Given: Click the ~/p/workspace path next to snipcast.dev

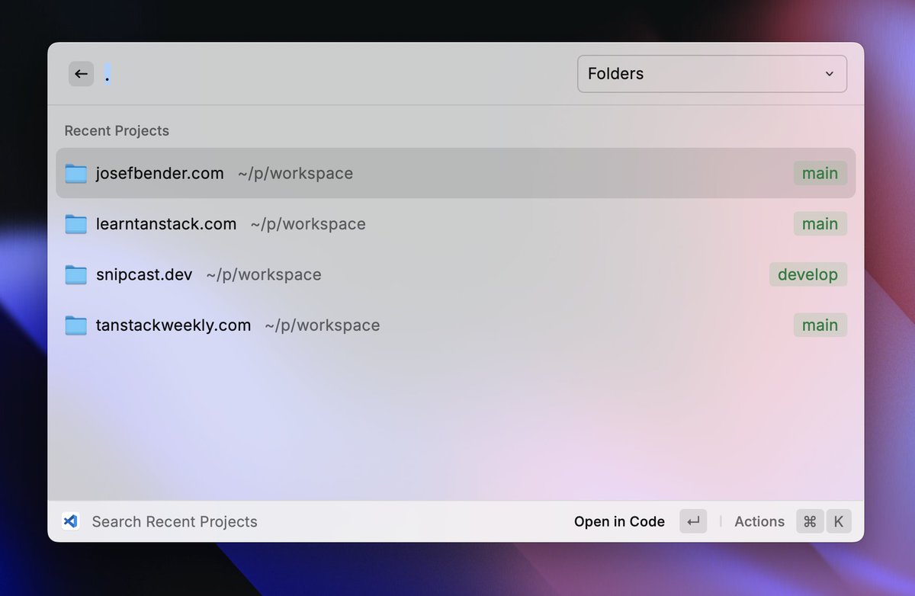Looking at the screenshot, I should coord(264,274).
